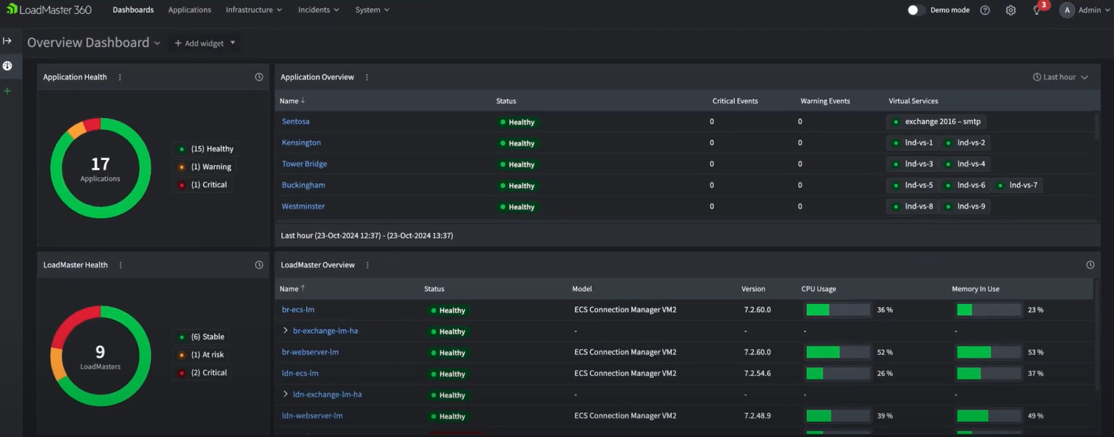Viewport: 1114px width, 437px height.
Task: Click the br-webserver-lm CPU usage bar
Action: [837, 352]
